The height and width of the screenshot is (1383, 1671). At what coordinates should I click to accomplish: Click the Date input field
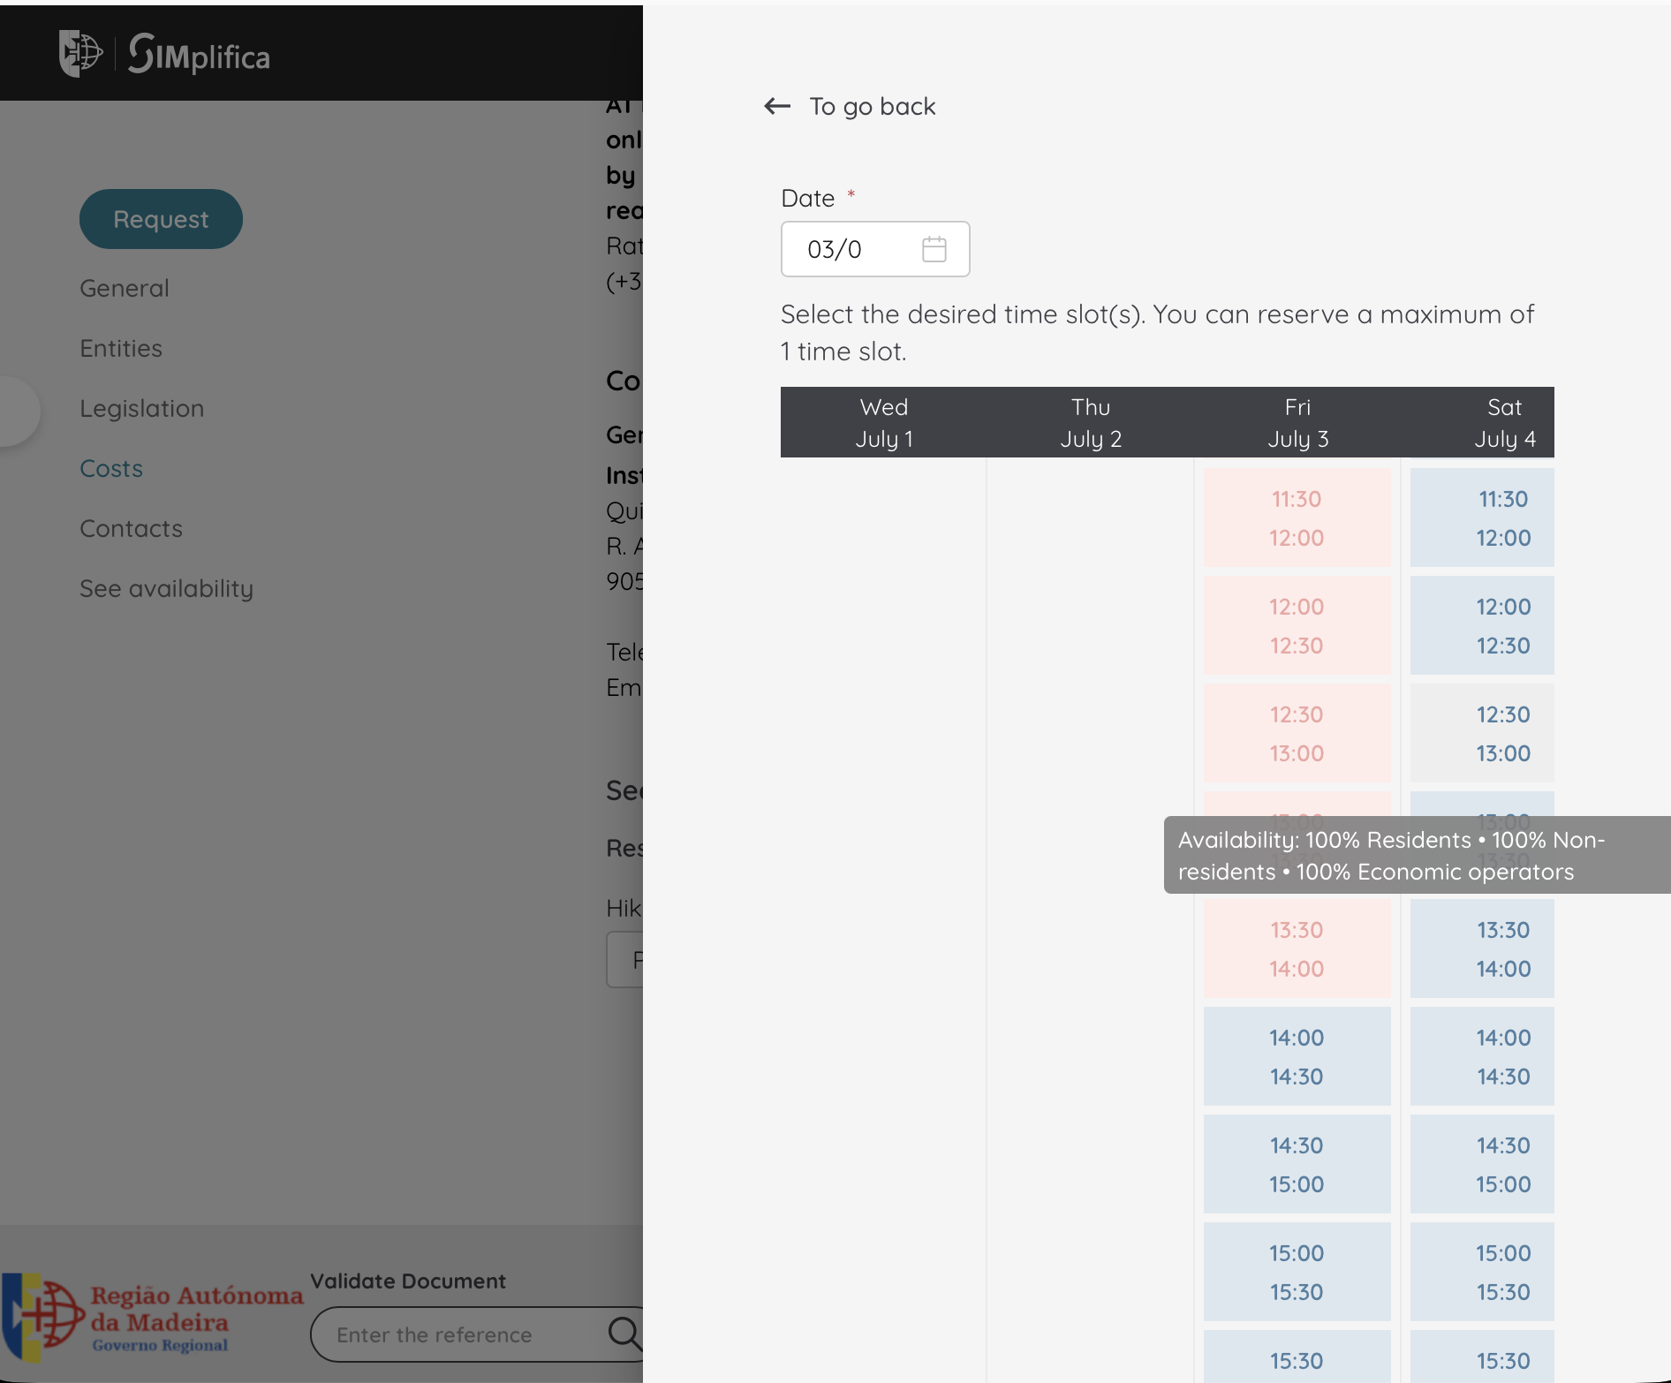coord(875,249)
